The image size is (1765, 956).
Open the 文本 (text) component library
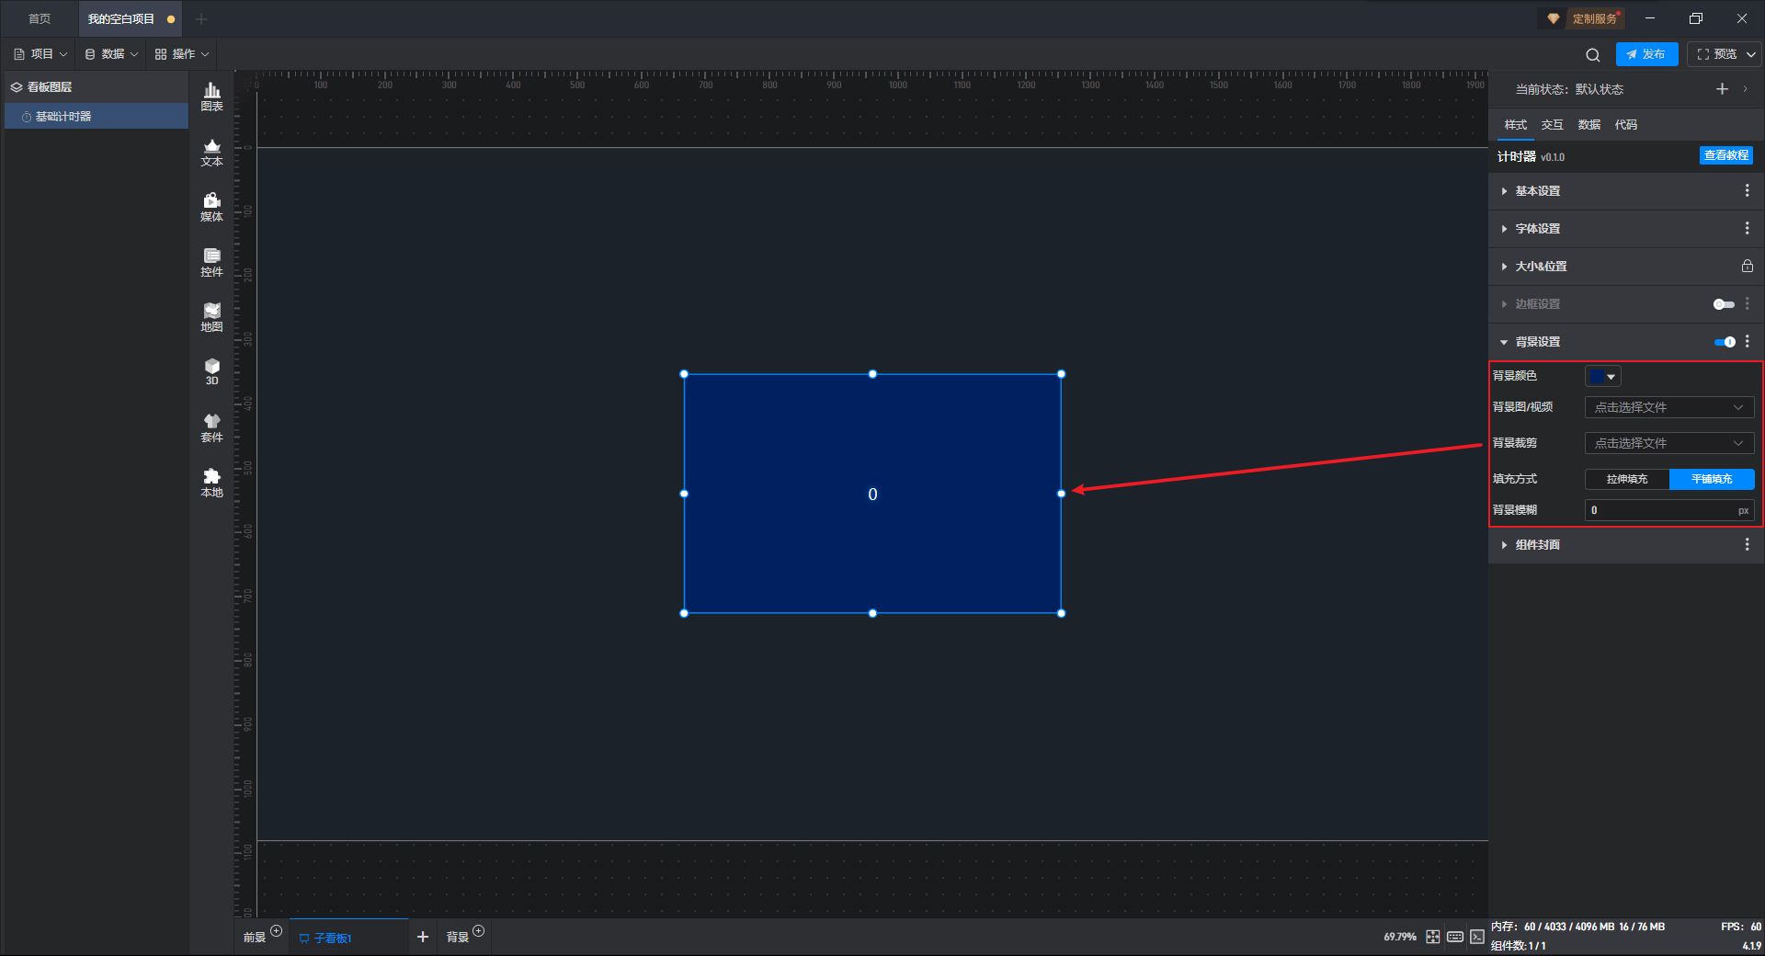211,152
